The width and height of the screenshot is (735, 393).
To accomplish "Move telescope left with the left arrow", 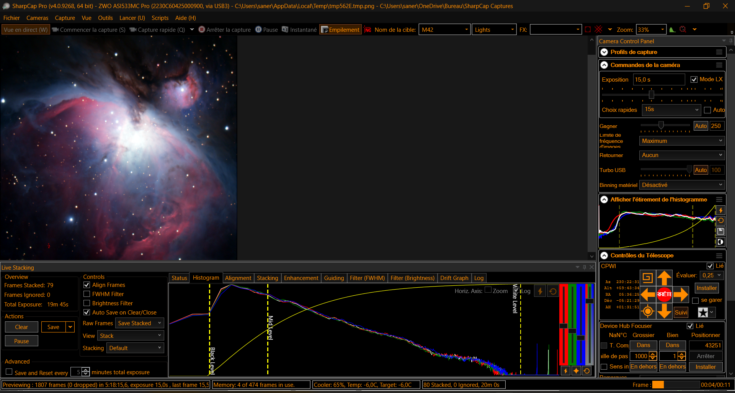I will 647,294.
